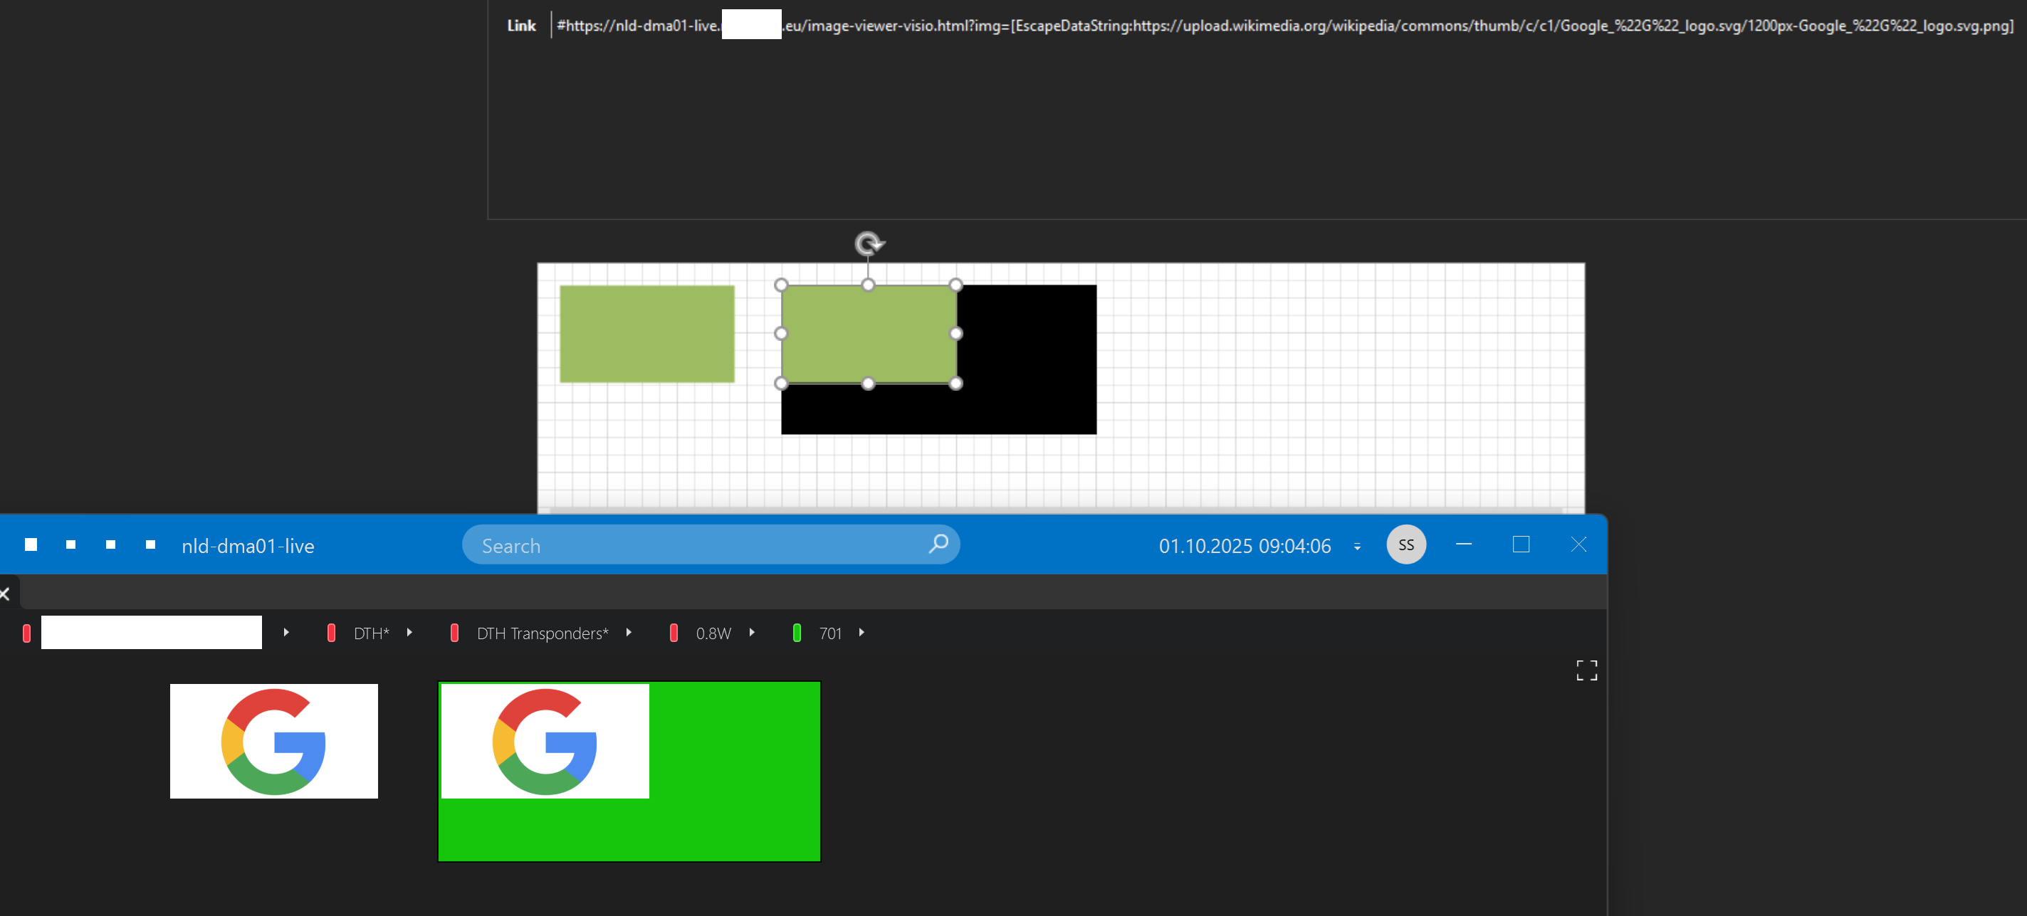Click into the Search input field
The height and width of the screenshot is (916, 2027).
click(693, 545)
